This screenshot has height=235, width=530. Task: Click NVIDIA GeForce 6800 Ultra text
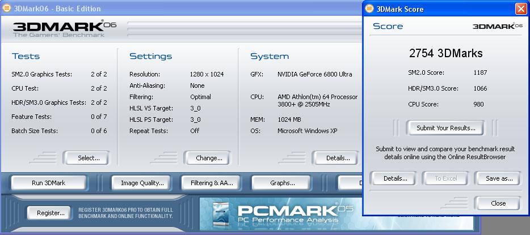(x=315, y=74)
